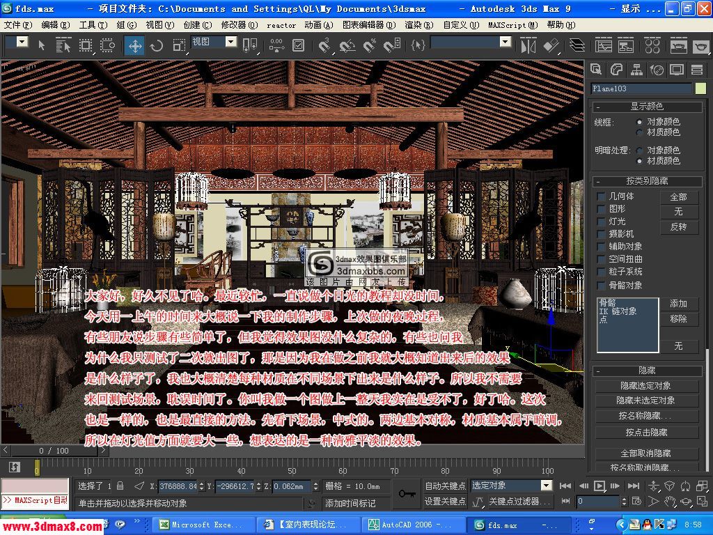
Task: Switch to the Modify command panel tab
Action: pos(616,70)
